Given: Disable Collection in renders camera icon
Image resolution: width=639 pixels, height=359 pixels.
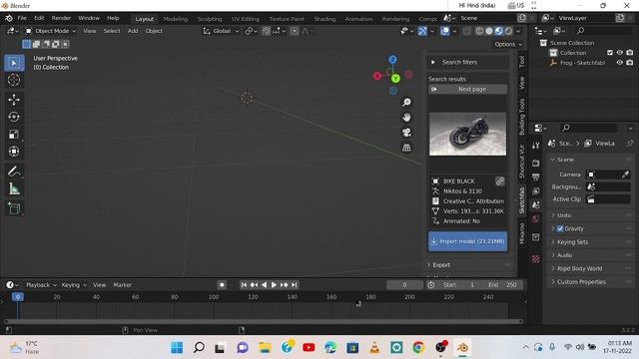Looking at the screenshot, I should (x=630, y=53).
